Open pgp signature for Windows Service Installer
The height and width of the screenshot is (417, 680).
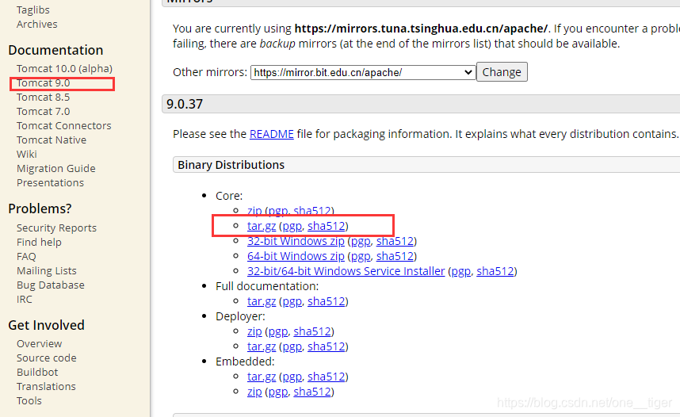tap(461, 271)
